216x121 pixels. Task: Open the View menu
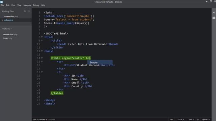tap(19, 5)
